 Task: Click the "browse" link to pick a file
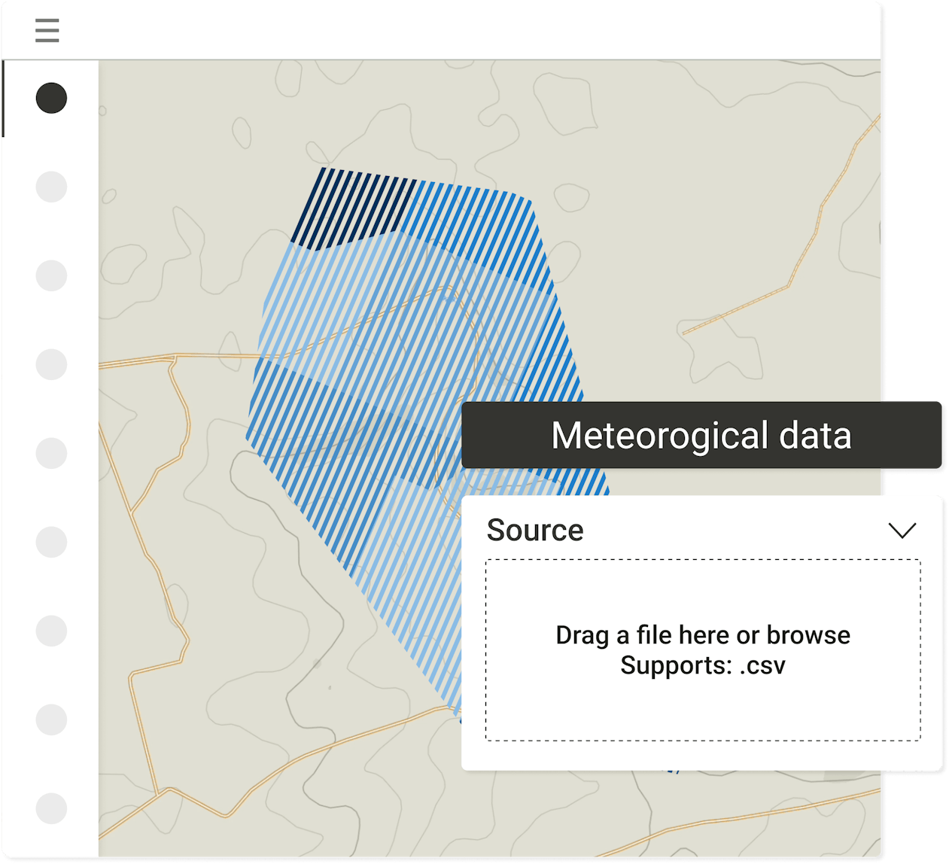tap(808, 635)
